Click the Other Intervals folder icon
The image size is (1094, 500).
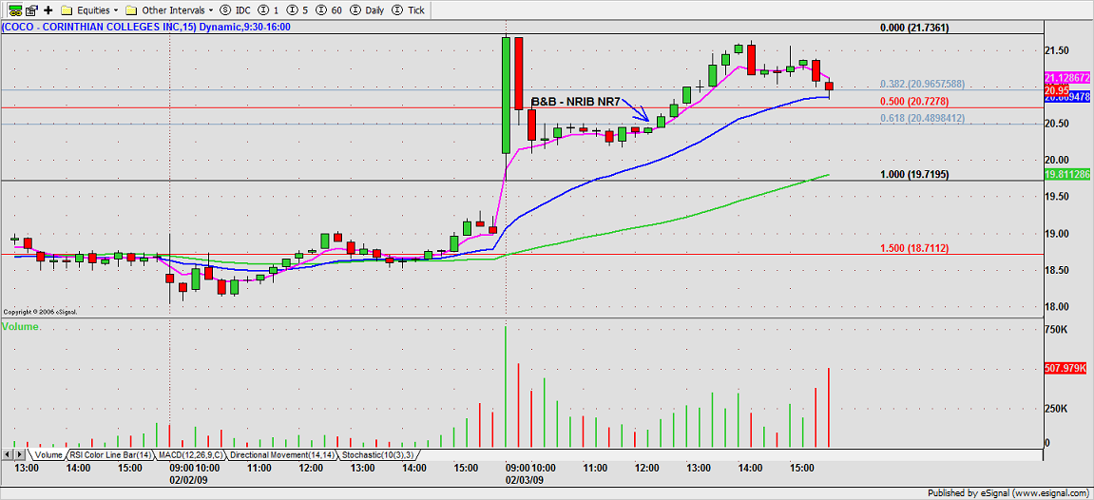pos(131,10)
